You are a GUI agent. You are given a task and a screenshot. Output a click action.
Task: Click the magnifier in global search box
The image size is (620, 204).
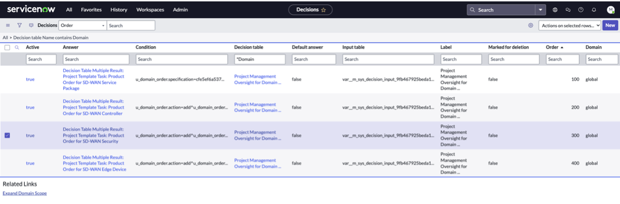point(473,10)
